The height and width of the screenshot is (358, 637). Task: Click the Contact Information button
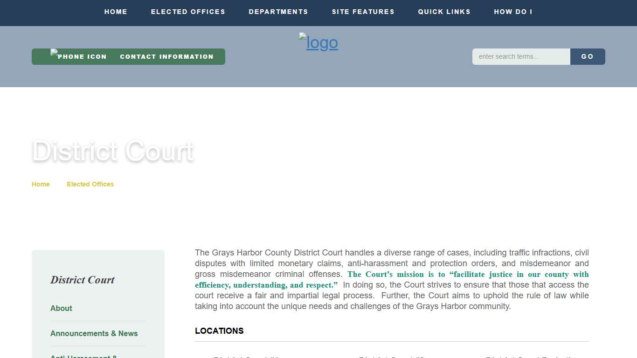(166, 56)
